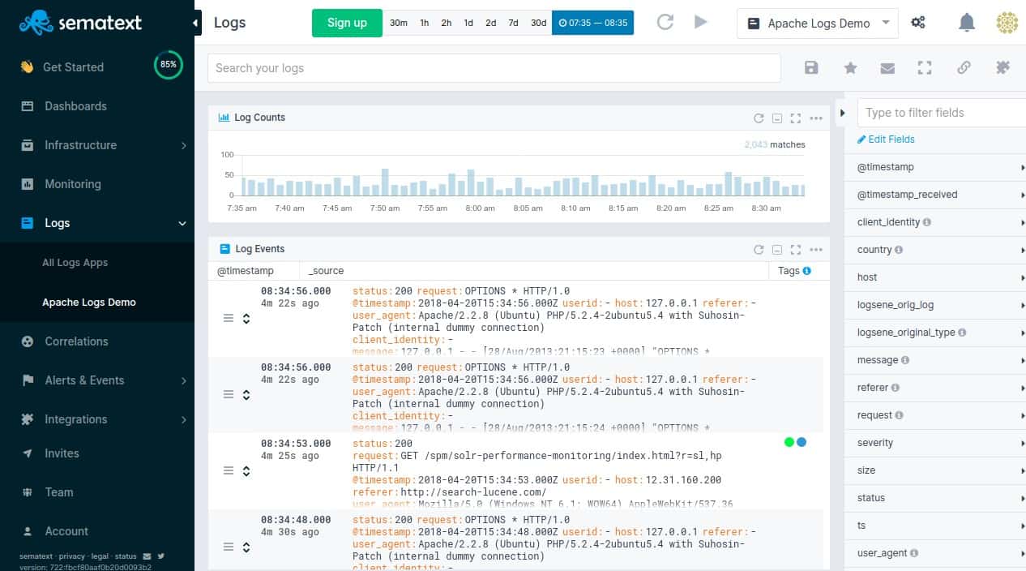Viewport: 1026px width, 571px height.
Task: Open integrations puzzle icon in toolbar
Action: click(x=1002, y=68)
